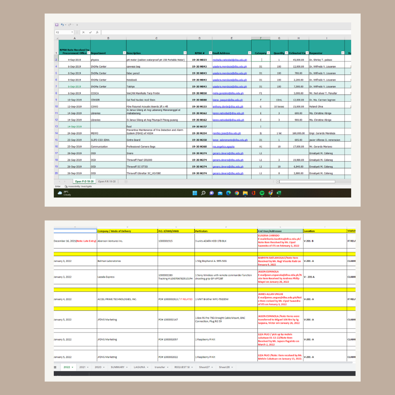The image size is (395, 395).
Task: Open the RPSM # column filter dropdown
Action: click(x=210, y=53)
